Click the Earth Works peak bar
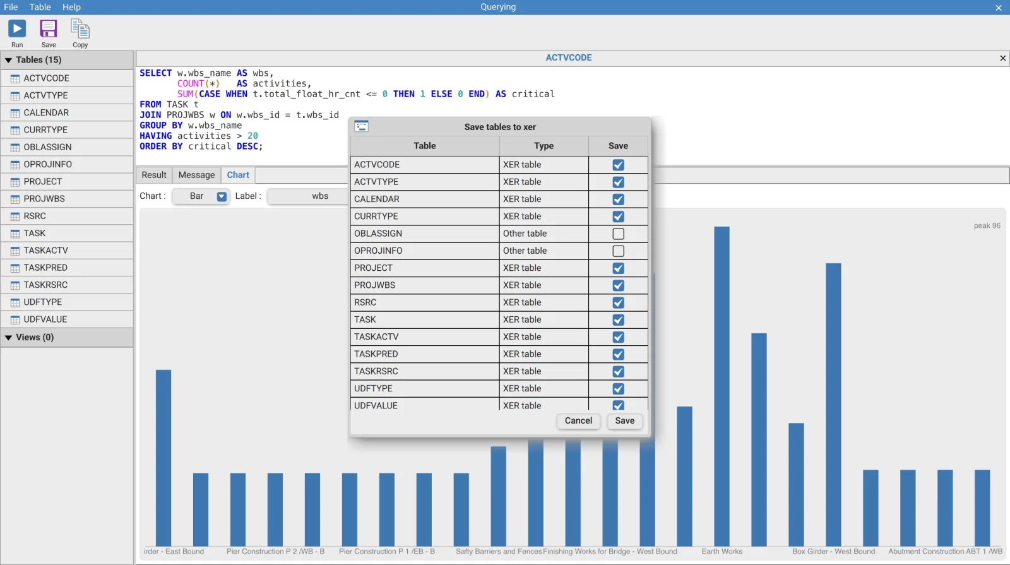The height and width of the screenshot is (565, 1010). click(x=722, y=386)
